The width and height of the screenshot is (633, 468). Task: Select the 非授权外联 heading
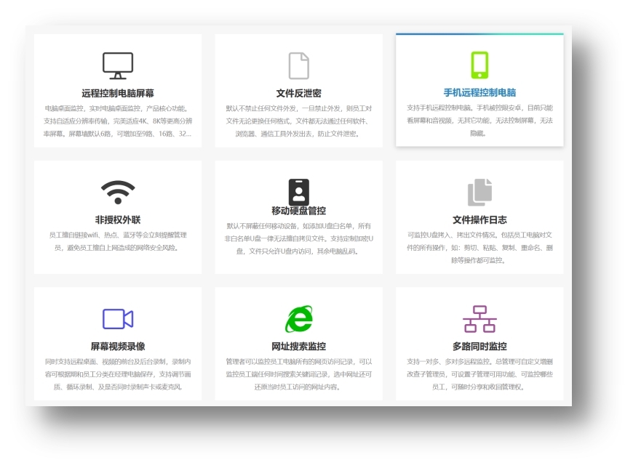[x=118, y=219]
